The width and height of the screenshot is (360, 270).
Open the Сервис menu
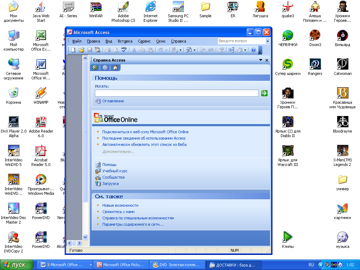(x=144, y=41)
